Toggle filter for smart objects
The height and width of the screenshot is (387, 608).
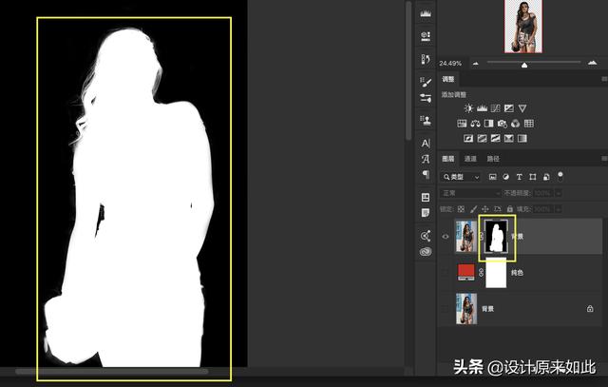[546, 177]
